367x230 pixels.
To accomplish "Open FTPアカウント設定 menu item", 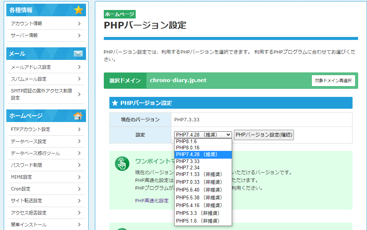I will click(46, 129).
